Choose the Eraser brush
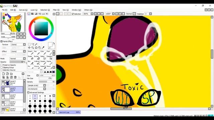The width and height of the screenshot is (214, 120). 30,58
